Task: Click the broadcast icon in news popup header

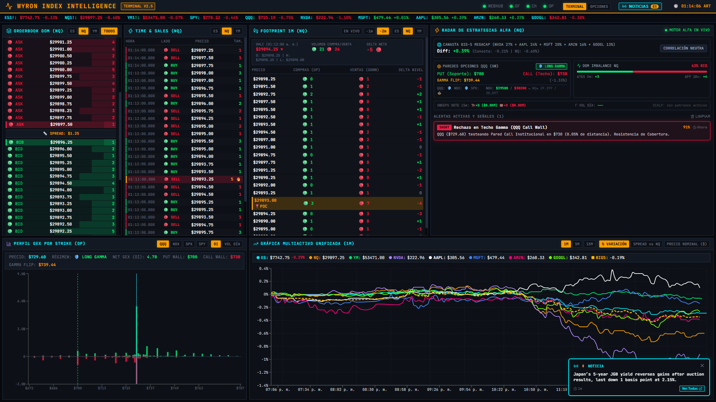Action: [576, 366]
